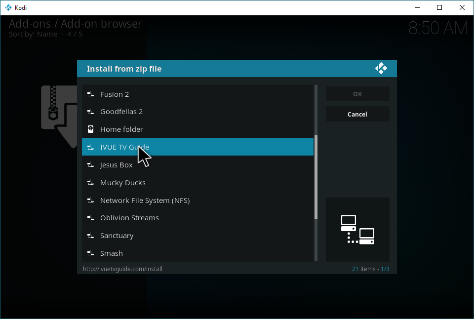Choose the Mucky Ducks source
The width and height of the screenshot is (474, 319).
197,182
